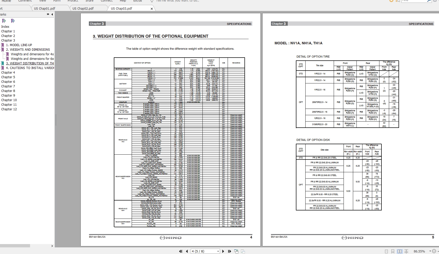439x254 pixels.
Task: Click the magnifier icon in Find box
Action: [x=429, y=1]
